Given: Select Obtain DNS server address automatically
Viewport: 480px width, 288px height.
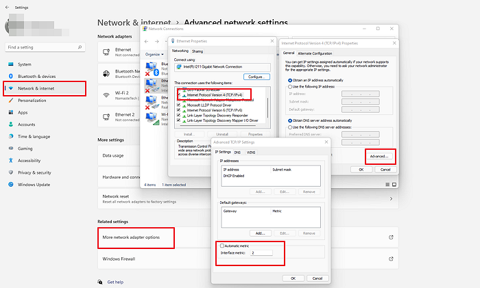Looking at the screenshot, I should 290,120.
